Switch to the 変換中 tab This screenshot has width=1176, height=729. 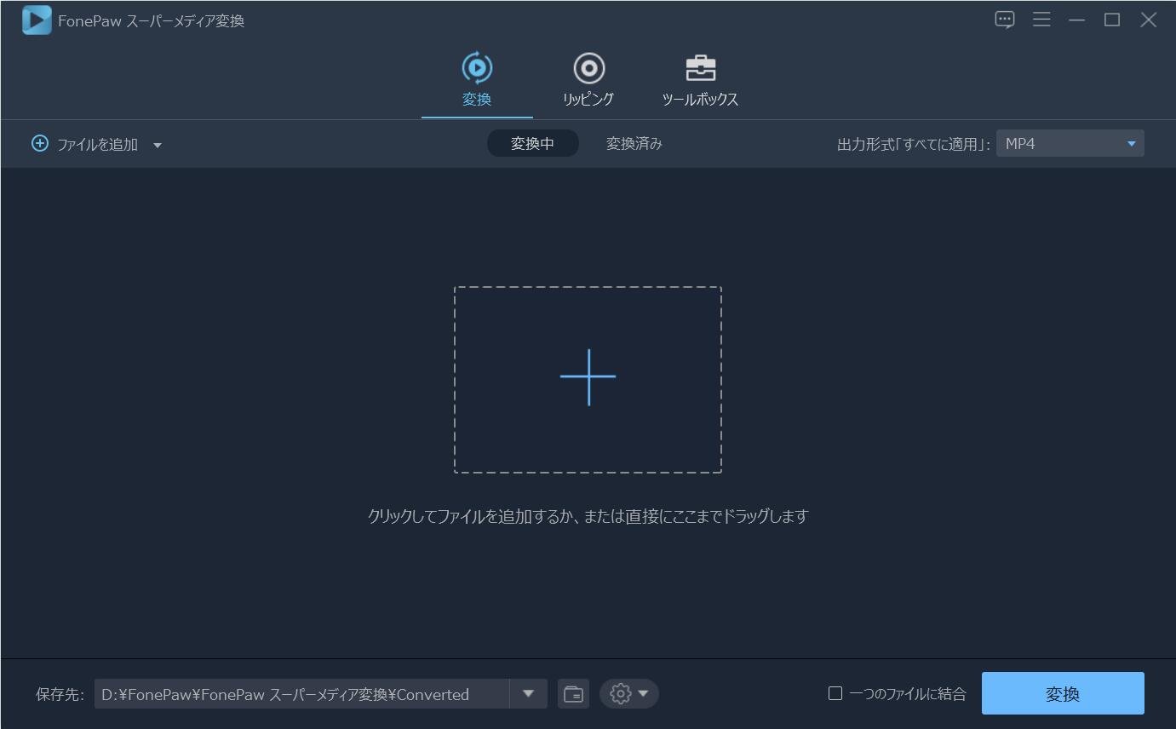pos(533,143)
